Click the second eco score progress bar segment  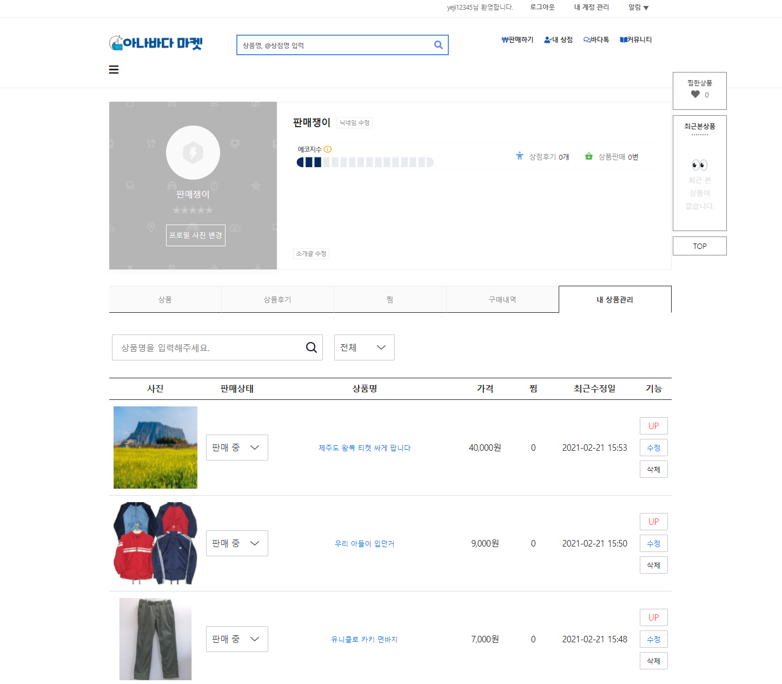click(308, 162)
